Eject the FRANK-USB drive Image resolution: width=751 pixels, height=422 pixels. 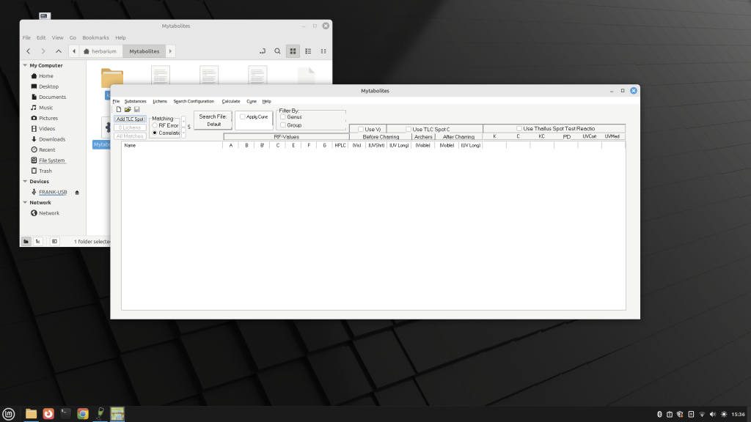pos(77,192)
